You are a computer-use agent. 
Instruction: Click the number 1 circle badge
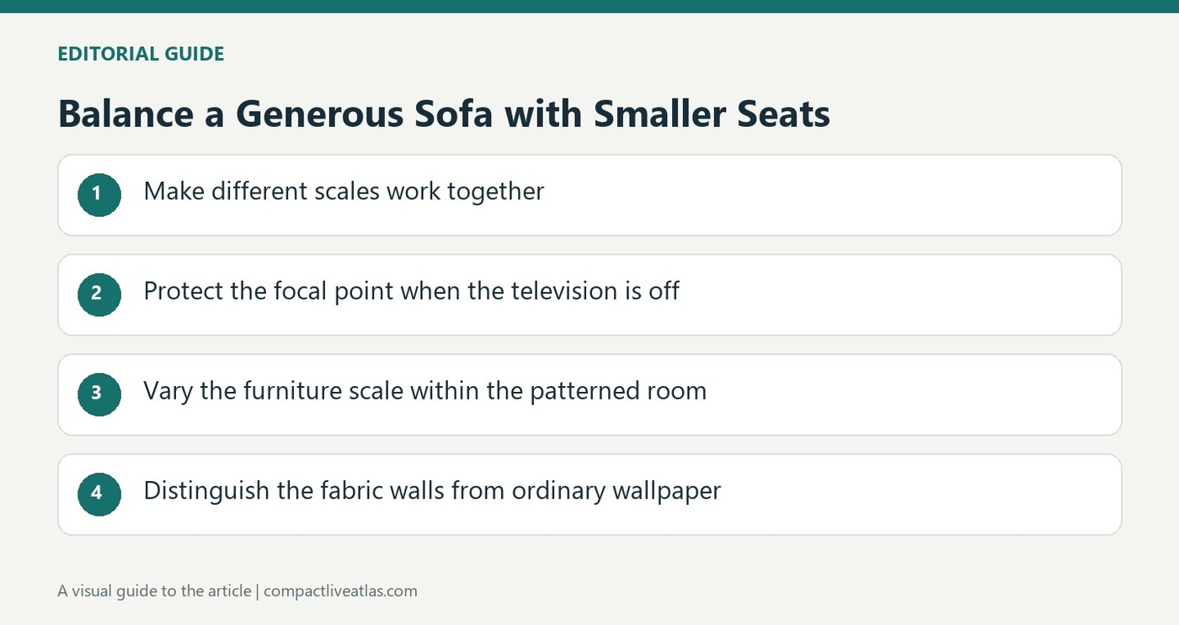coord(99,194)
